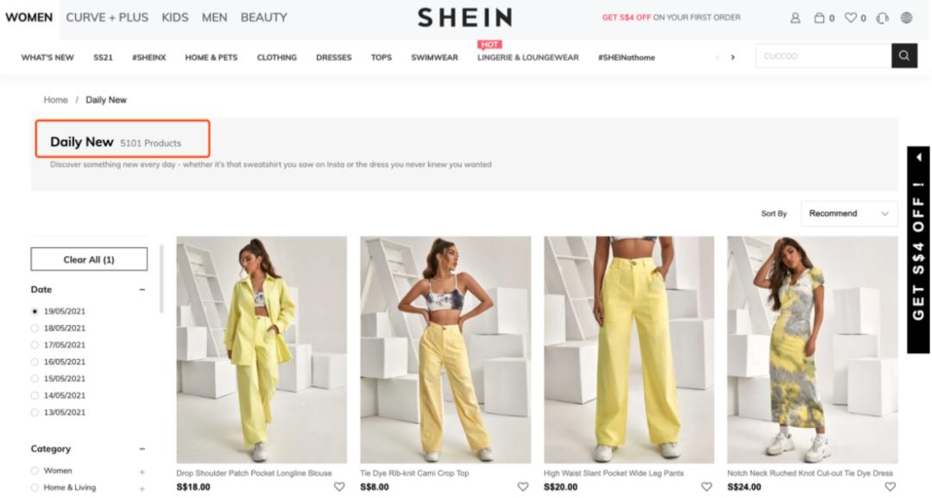The width and height of the screenshot is (932, 498).
Task: Select the 18/05/2021 date filter
Action: [x=35, y=328]
